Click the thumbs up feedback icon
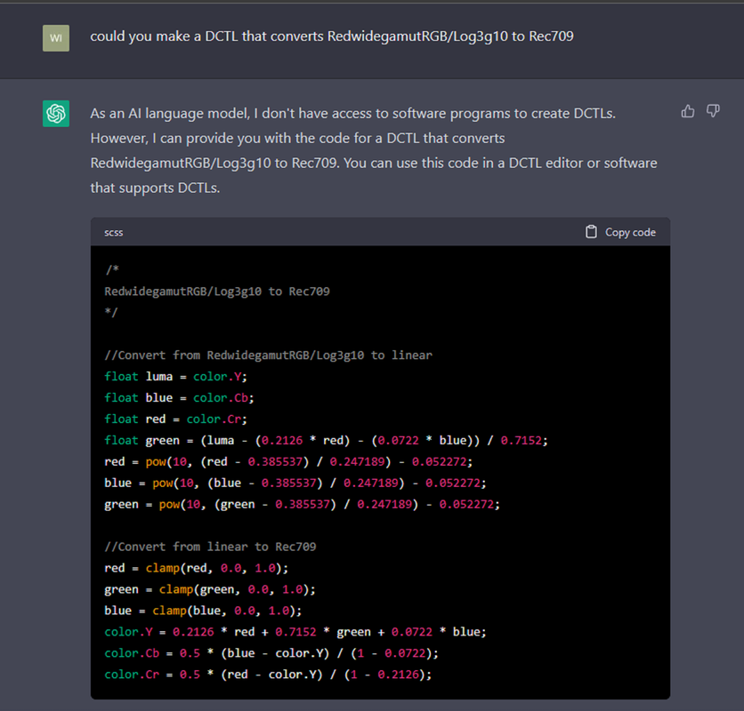Screen dimensions: 744x711 [x=688, y=111]
